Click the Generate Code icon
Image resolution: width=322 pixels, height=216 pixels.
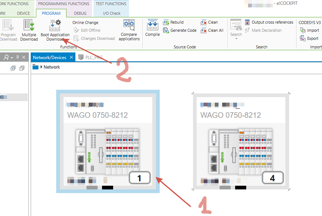166,30
